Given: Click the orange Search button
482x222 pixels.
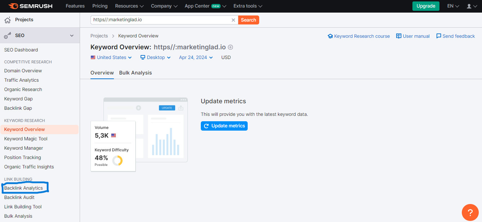Looking at the screenshot, I should [x=249, y=20].
